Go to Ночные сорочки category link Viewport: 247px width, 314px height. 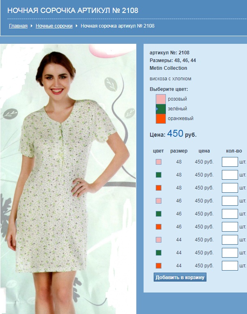tap(54, 26)
